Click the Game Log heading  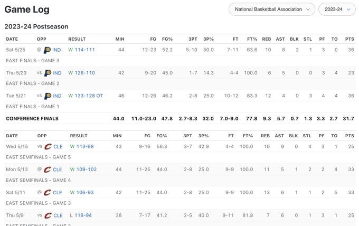tap(26, 10)
